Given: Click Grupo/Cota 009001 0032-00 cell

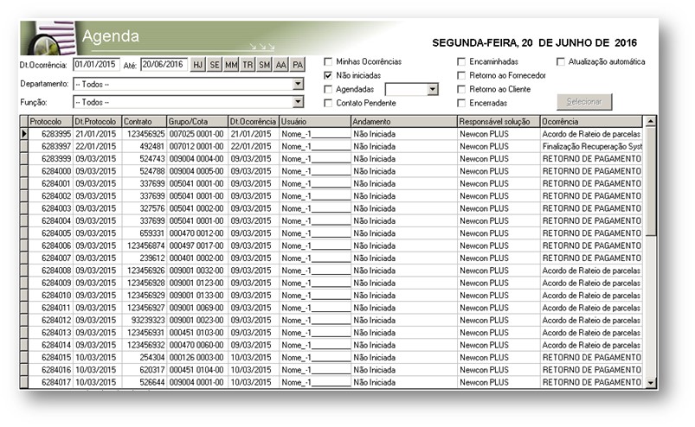Looking at the screenshot, I should (x=197, y=270).
